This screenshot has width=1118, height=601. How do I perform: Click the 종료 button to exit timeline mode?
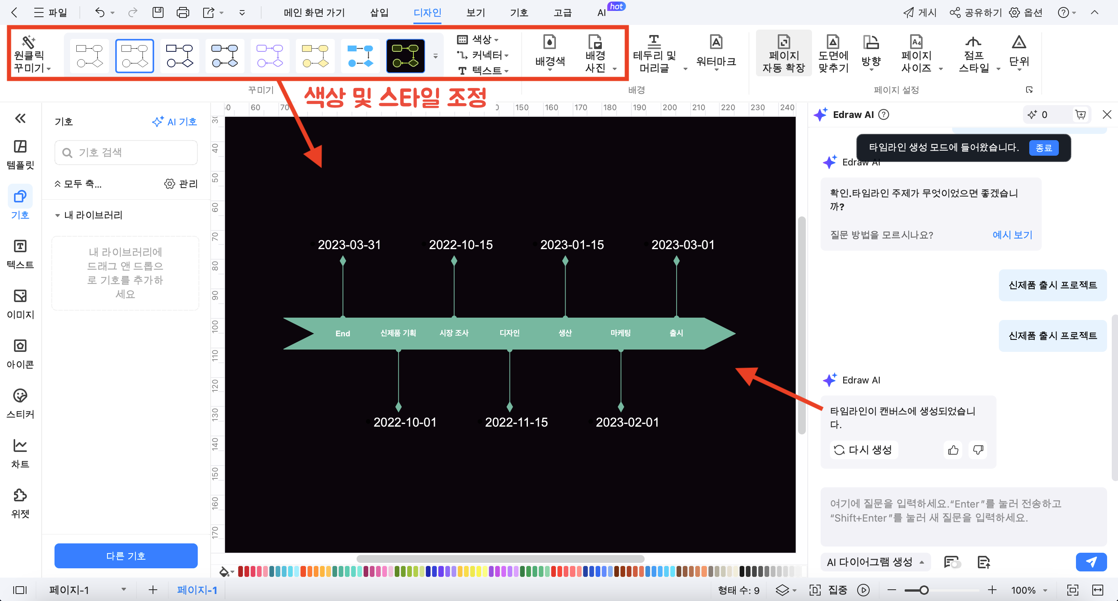(1043, 148)
